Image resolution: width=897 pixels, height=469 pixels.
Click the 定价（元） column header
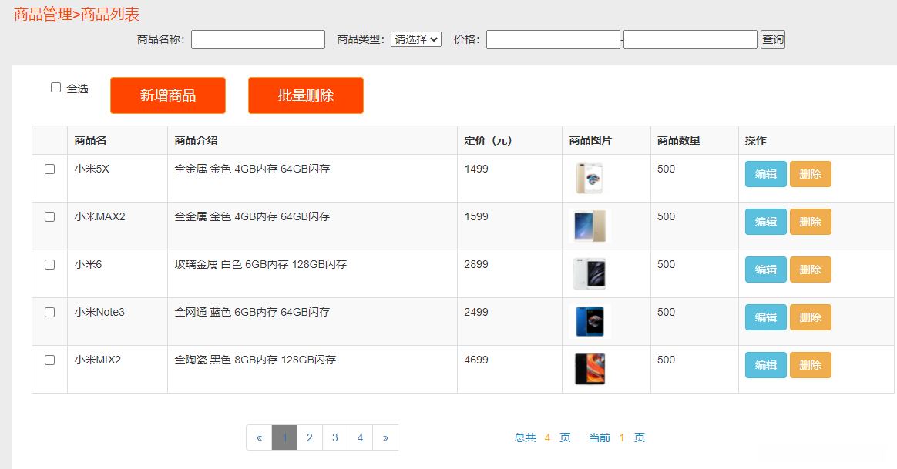[488, 141]
